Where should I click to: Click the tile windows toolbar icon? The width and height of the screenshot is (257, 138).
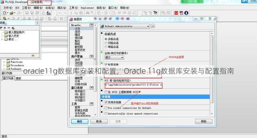(168, 13)
